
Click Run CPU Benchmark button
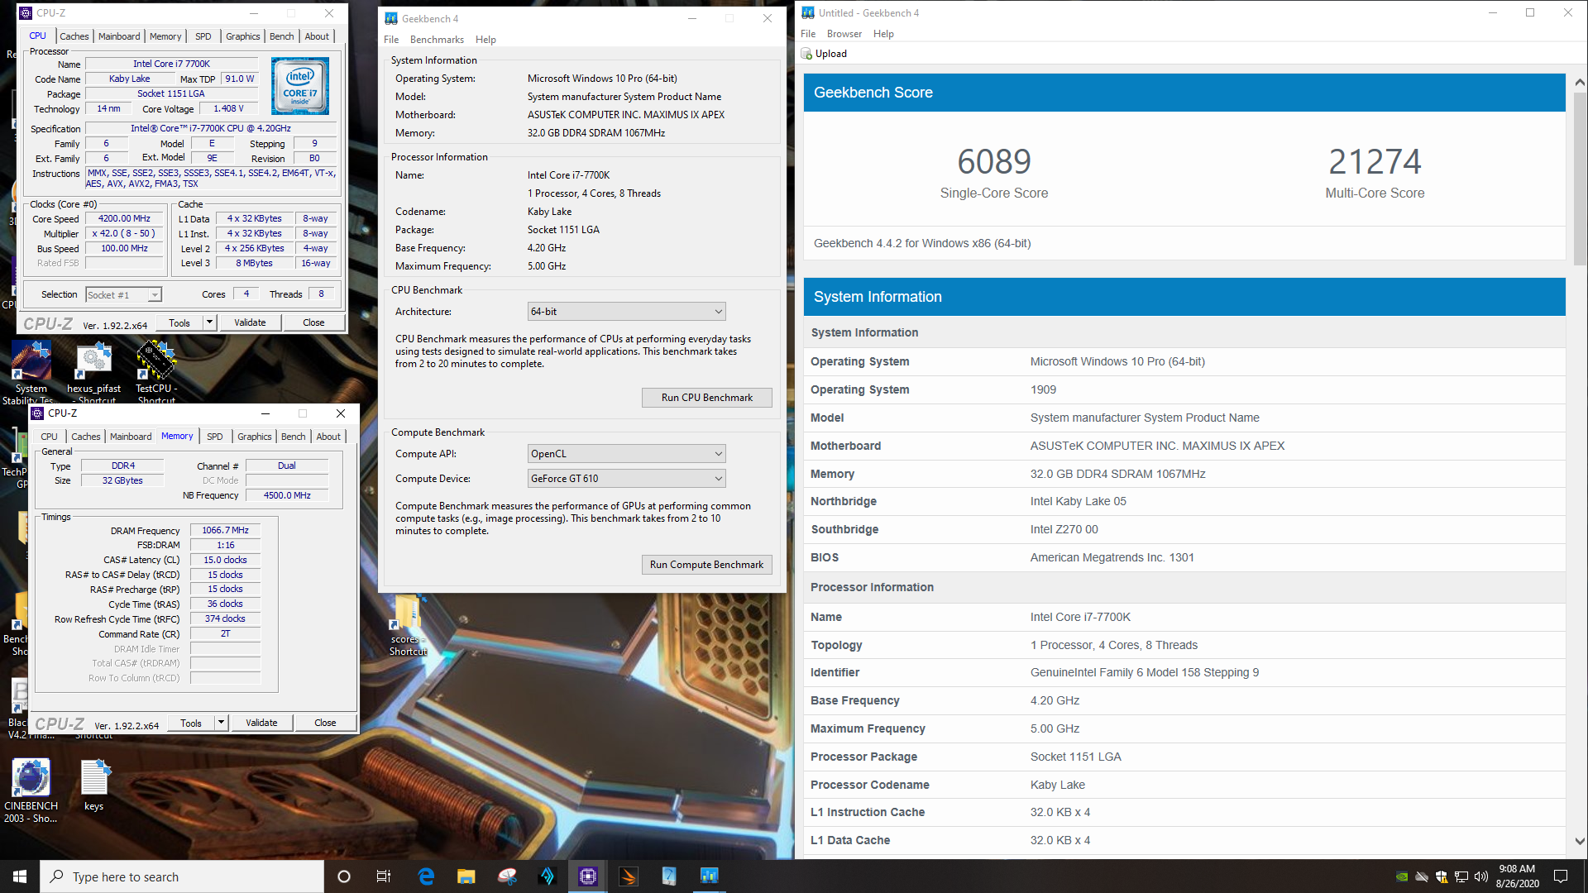coord(707,398)
